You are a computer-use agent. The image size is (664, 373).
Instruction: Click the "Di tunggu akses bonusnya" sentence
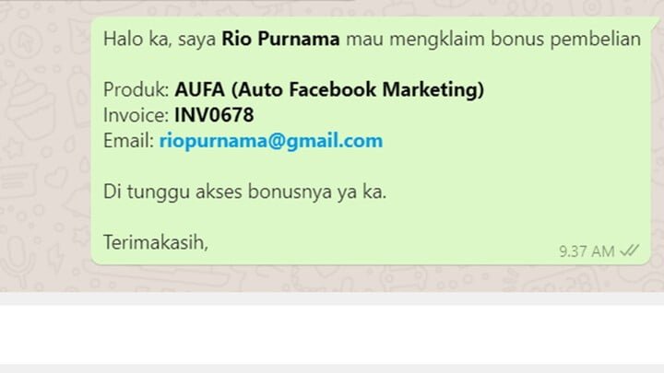[x=244, y=192]
